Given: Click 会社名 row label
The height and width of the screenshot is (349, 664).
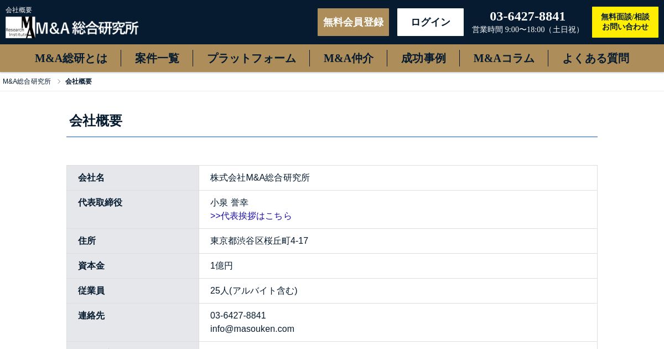Looking at the screenshot, I should 91,178.
